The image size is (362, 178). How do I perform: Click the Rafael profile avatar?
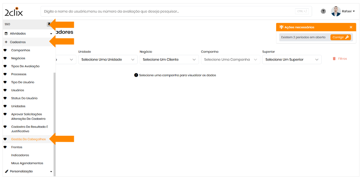click(336, 11)
